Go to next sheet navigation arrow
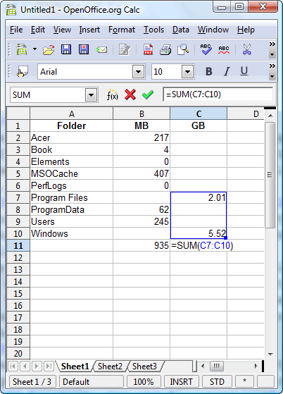Screen dimensions: 283x394 pyautogui.click(x=37, y=366)
